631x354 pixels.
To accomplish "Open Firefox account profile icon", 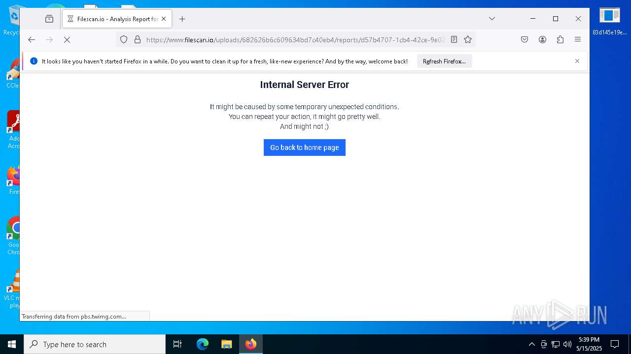I will pos(542,40).
